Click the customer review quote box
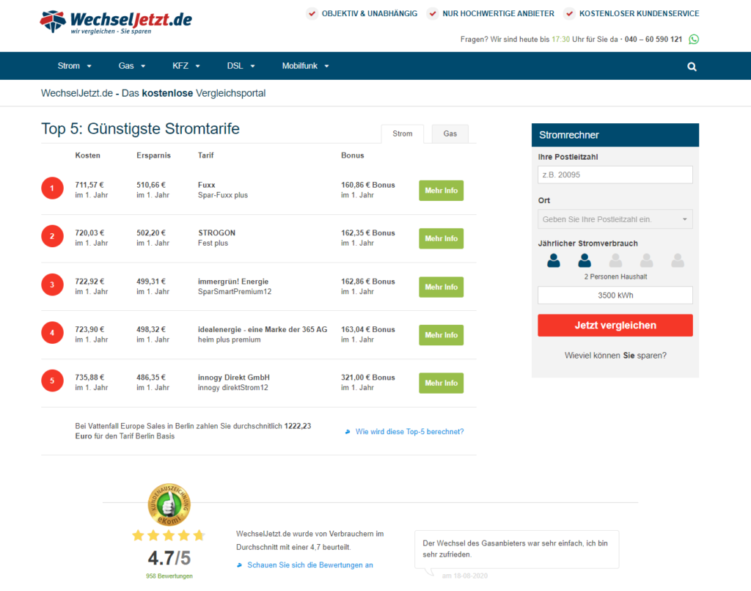Viewport: 751px width, 591px height. 516,549
